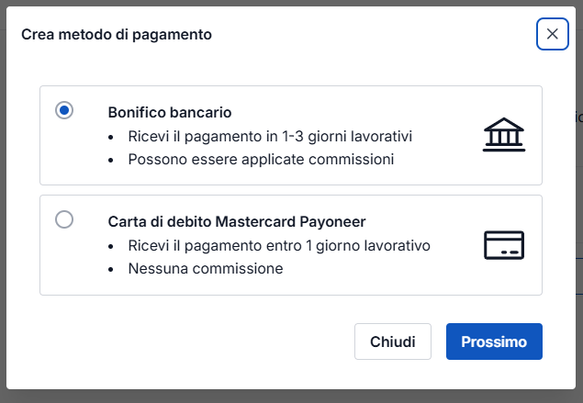
Task: Click the debit card icon
Action: 503,245
